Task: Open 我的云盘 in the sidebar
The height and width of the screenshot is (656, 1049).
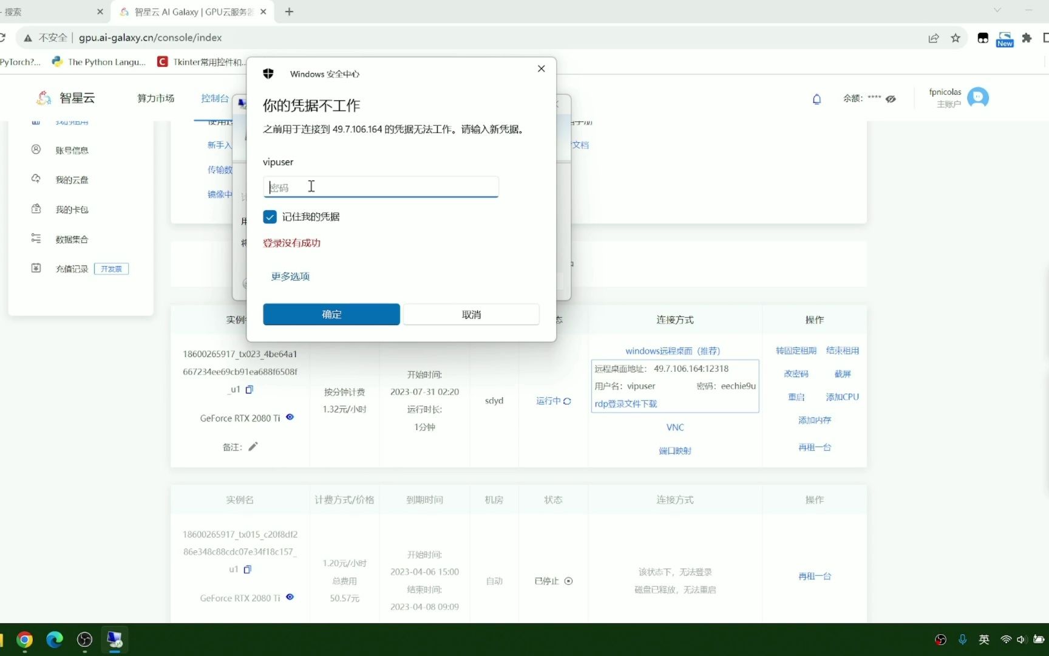Action: click(x=72, y=180)
